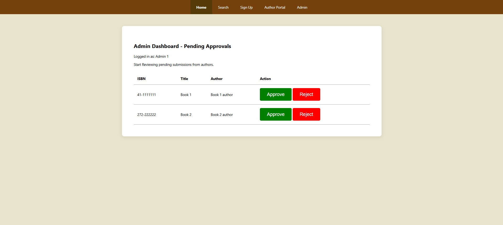Click the 'Book 1' title cell
The image size is (503, 225).
[186, 95]
